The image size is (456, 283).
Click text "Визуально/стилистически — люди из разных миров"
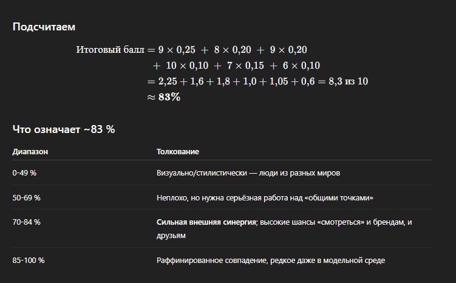tap(248, 172)
